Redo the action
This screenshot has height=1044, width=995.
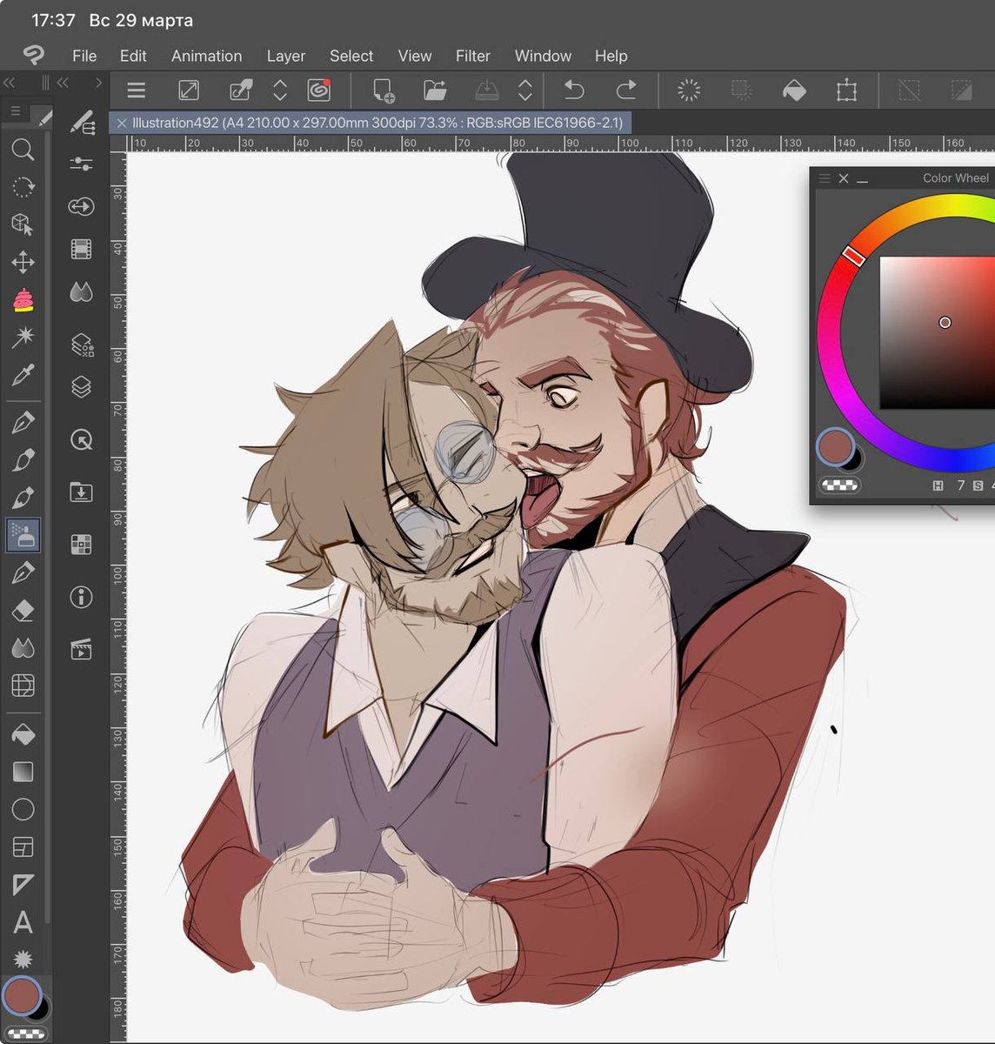626,90
